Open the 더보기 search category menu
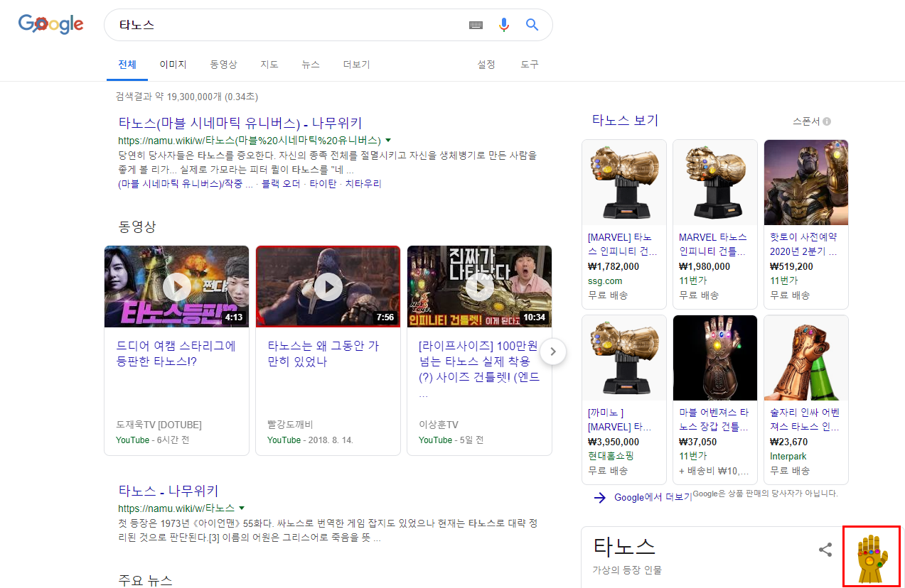 click(356, 65)
